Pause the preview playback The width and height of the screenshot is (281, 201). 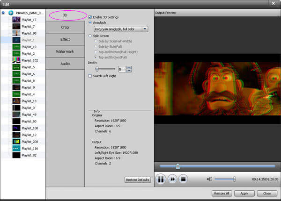(x=161, y=179)
